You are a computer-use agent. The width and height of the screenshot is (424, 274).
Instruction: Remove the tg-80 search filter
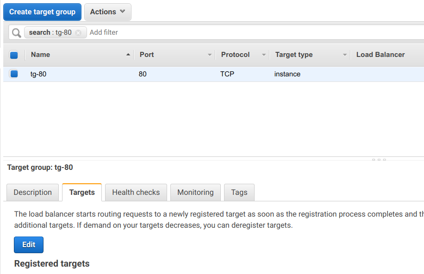(x=78, y=33)
